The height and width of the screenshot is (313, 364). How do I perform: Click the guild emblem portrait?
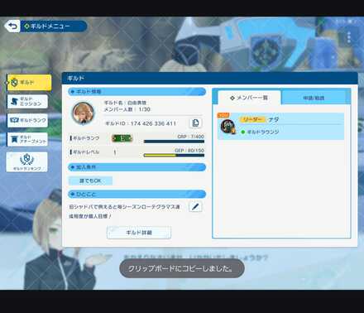click(83, 113)
